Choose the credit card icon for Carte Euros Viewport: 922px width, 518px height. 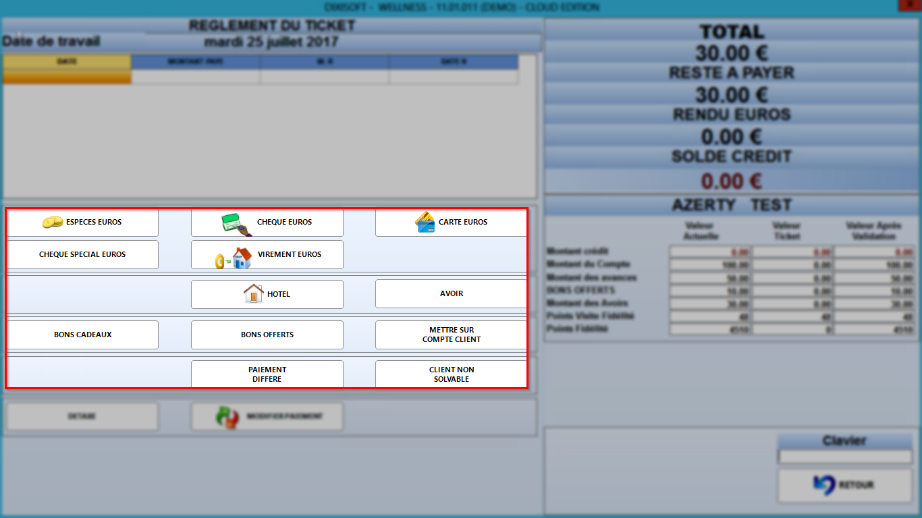pos(425,222)
